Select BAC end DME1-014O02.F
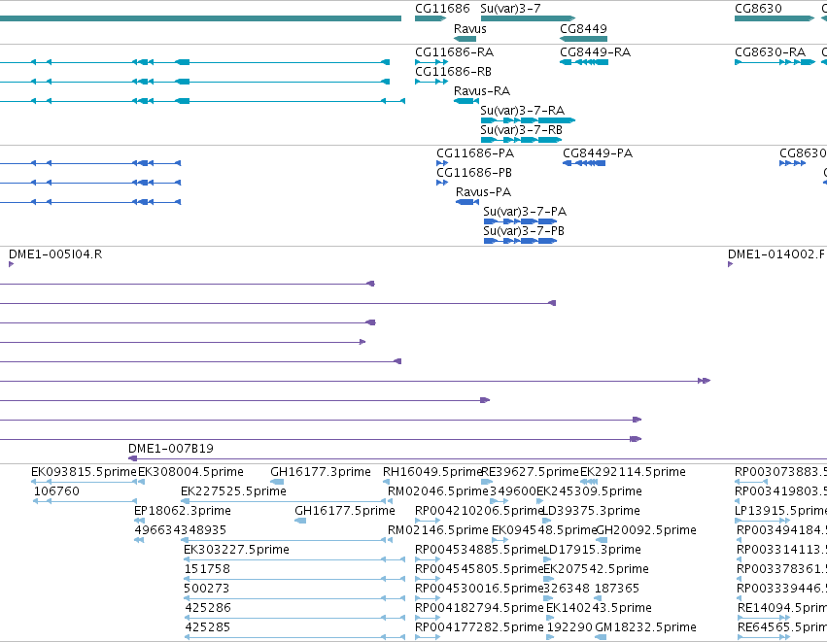The height and width of the screenshot is (642, 827). point(775,254)
